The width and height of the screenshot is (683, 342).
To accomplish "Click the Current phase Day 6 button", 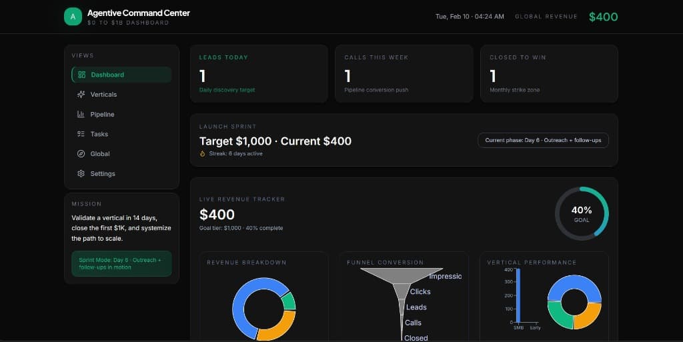I will (543, 141).
